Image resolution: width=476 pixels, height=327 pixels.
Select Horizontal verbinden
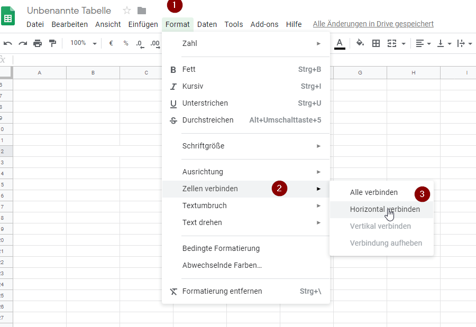coord(381,210)
